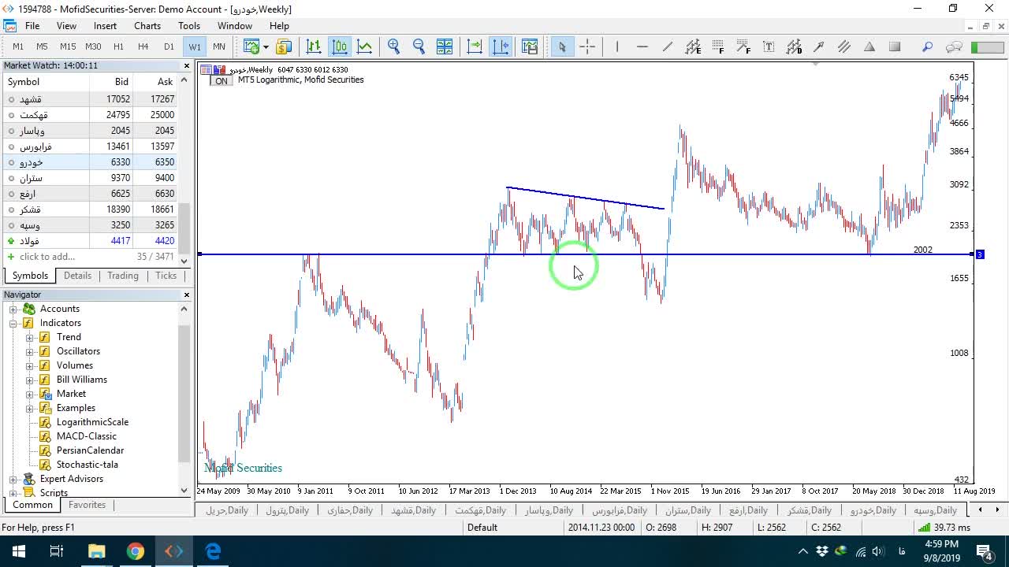Image resolution: width=1009 pixels, height=567 pixels.
Task: Open the profiles icon with dollar sign
Action: (x=284, y=46)
